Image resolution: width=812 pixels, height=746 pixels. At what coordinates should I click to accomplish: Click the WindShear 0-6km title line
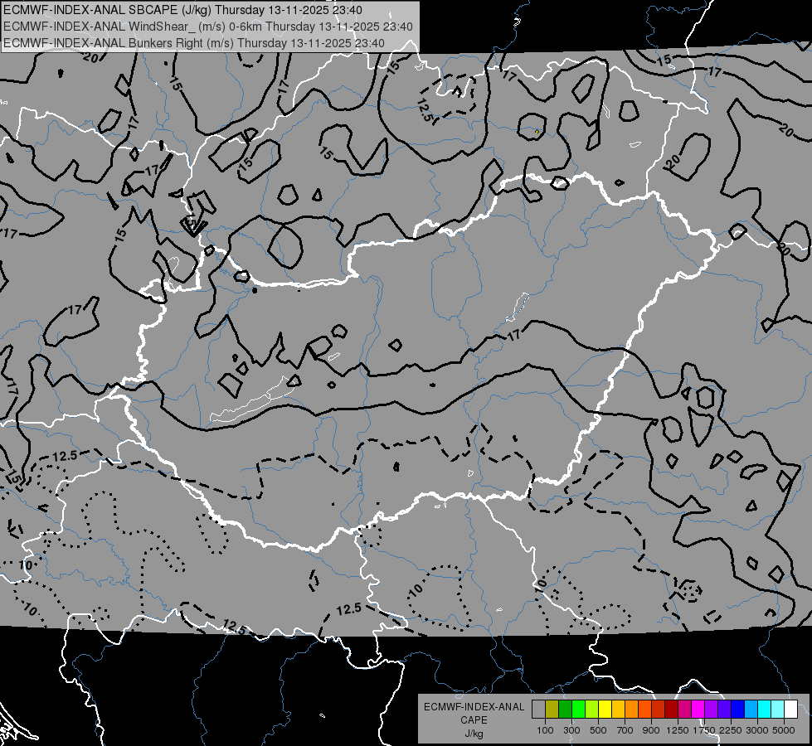point(207,27)
